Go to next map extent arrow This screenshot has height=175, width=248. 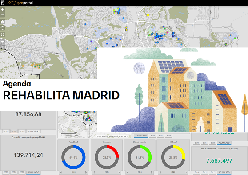(3, 47)
